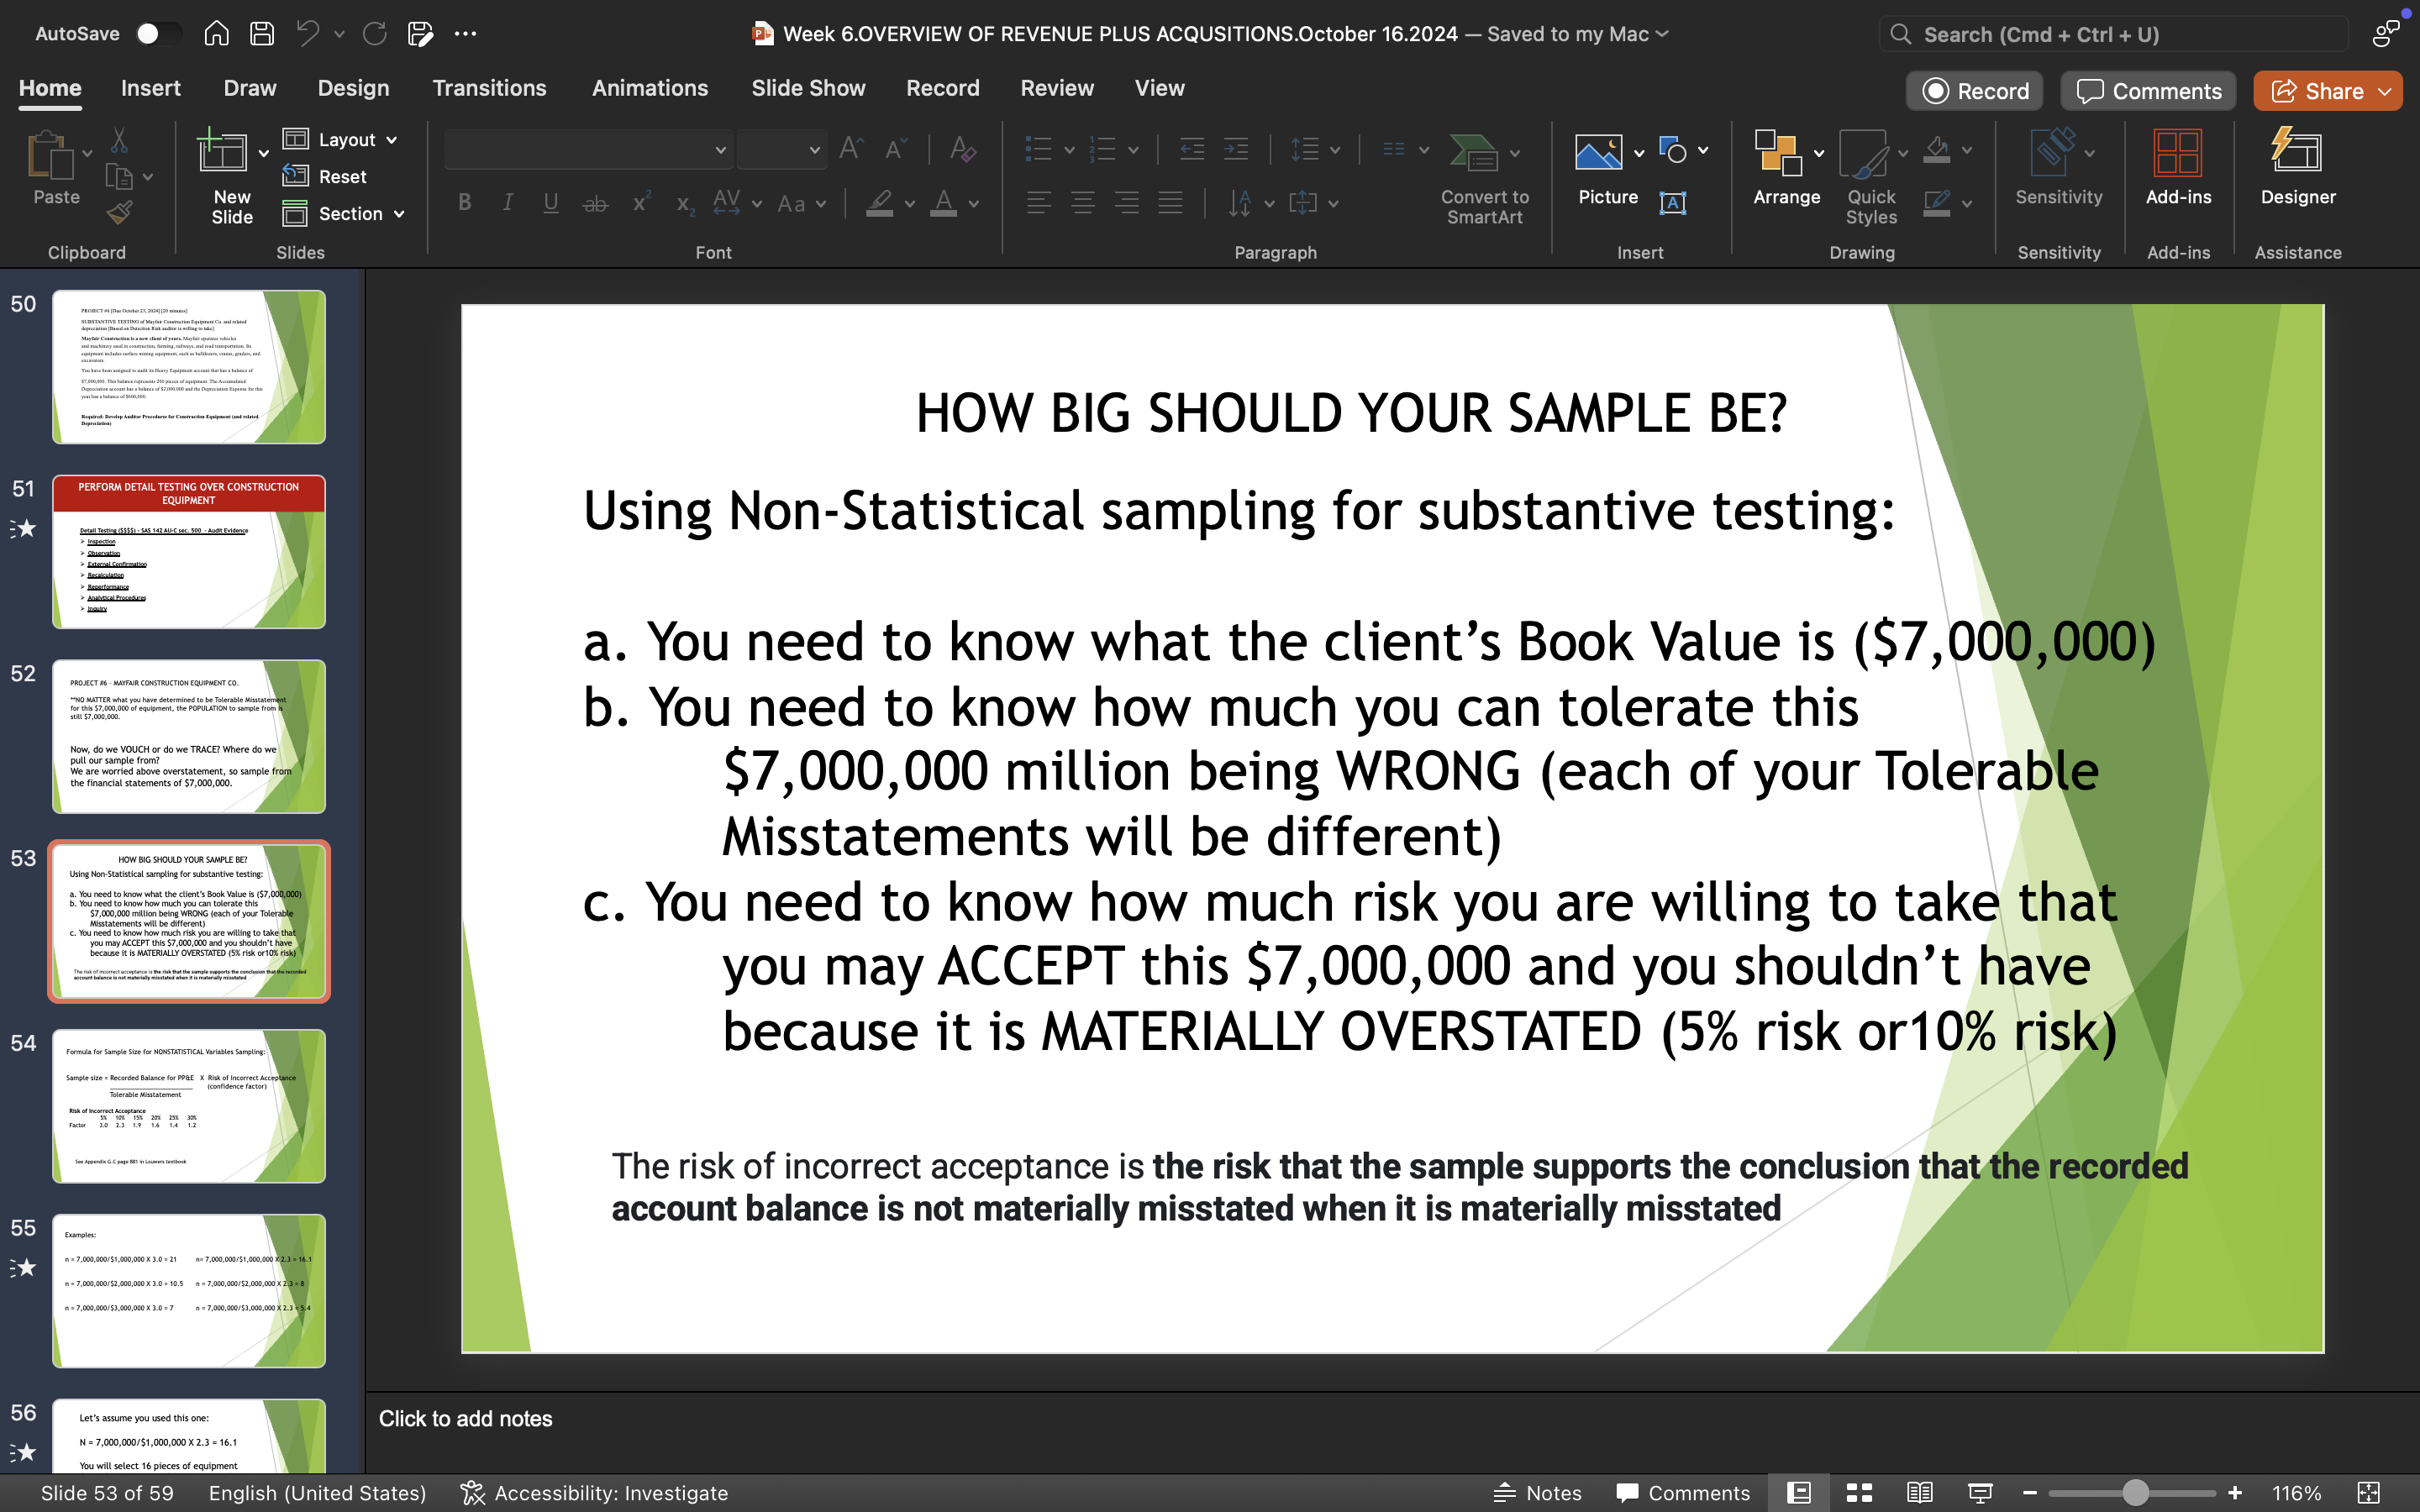Toggle the AutoSave switch
This screenshot has height=1512, width=2420.
click(158, 33)
